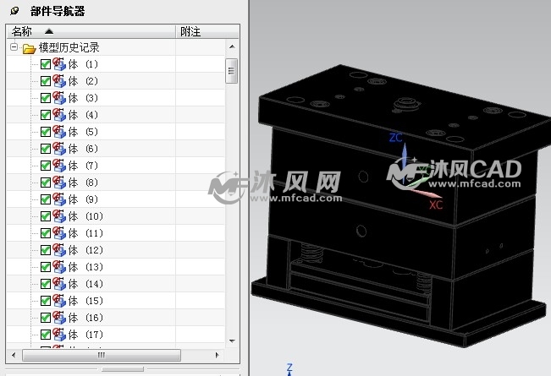
Task: Click the vertical scrollbar up arrow
Action: click(232, 46)
